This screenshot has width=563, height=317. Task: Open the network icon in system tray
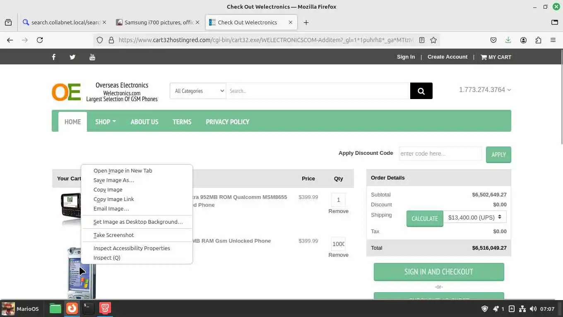tap(522, 309)
